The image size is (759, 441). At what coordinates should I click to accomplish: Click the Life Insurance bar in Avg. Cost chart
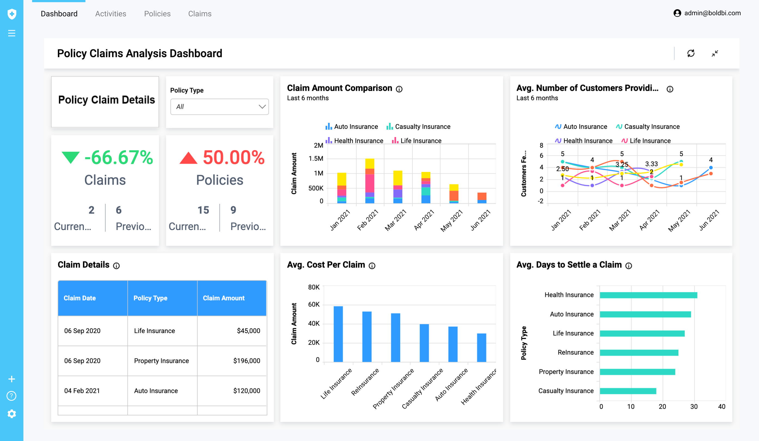pyautogui.click(x=338, y=334)
